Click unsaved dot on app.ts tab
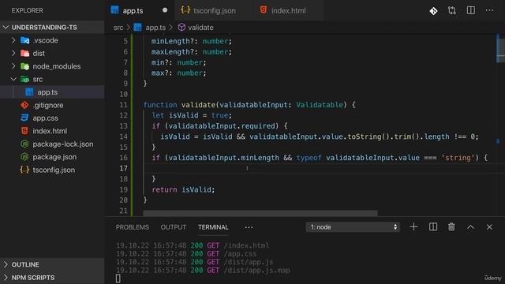Viewport: 505px width, 284px height. pyautogui.click(x=165, y=10)
